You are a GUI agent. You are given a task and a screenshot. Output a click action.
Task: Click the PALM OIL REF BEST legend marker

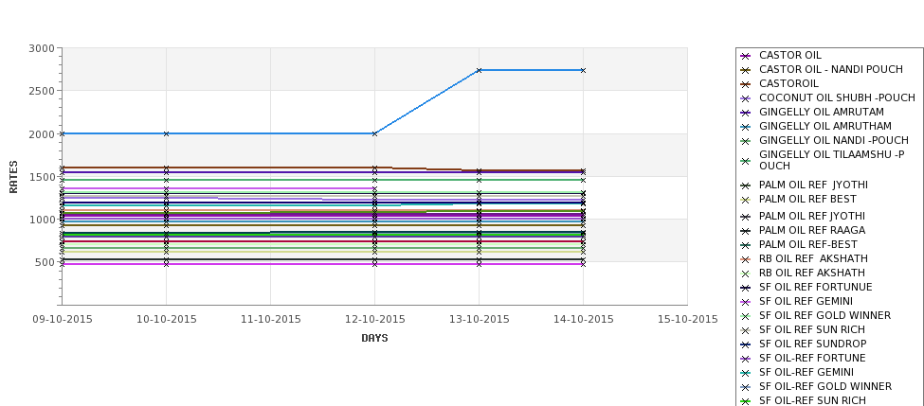point(745,200)
